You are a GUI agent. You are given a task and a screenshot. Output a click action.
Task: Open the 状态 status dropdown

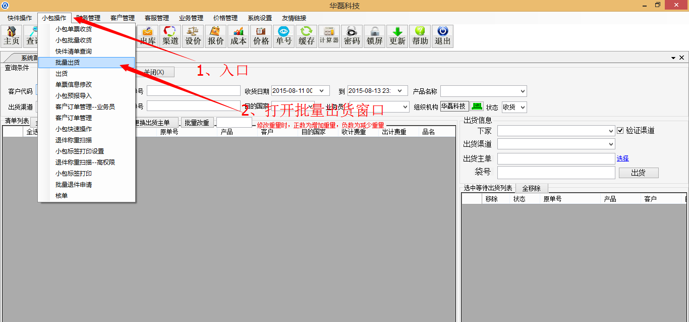coord(522,107)
